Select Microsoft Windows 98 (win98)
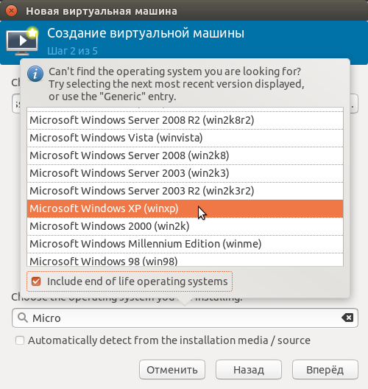The height and width of the screenshot is (389, 368). point(185,260)
